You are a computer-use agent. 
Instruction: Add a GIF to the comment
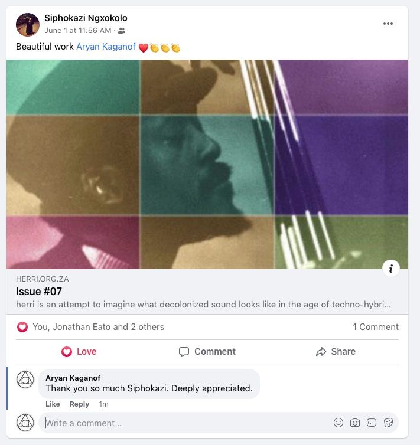372,423
